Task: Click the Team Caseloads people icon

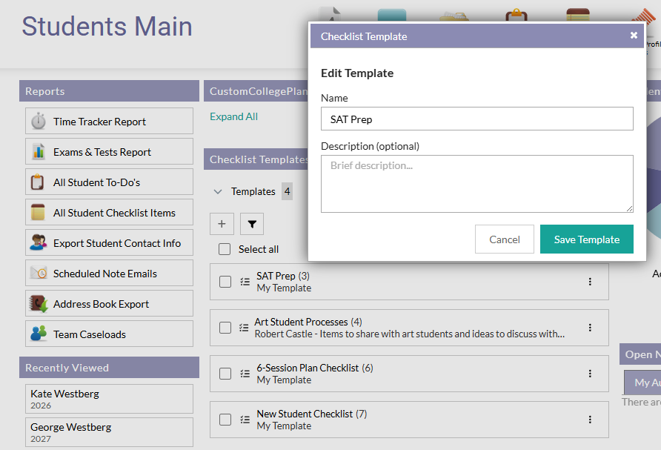Action: click(39, 334)
